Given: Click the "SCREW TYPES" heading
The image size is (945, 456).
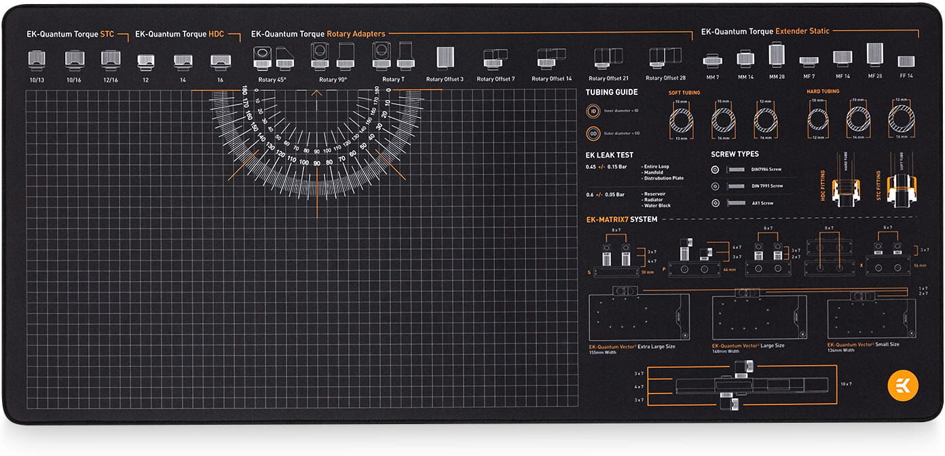Looking at the screenshot, I should coord(735,155).
